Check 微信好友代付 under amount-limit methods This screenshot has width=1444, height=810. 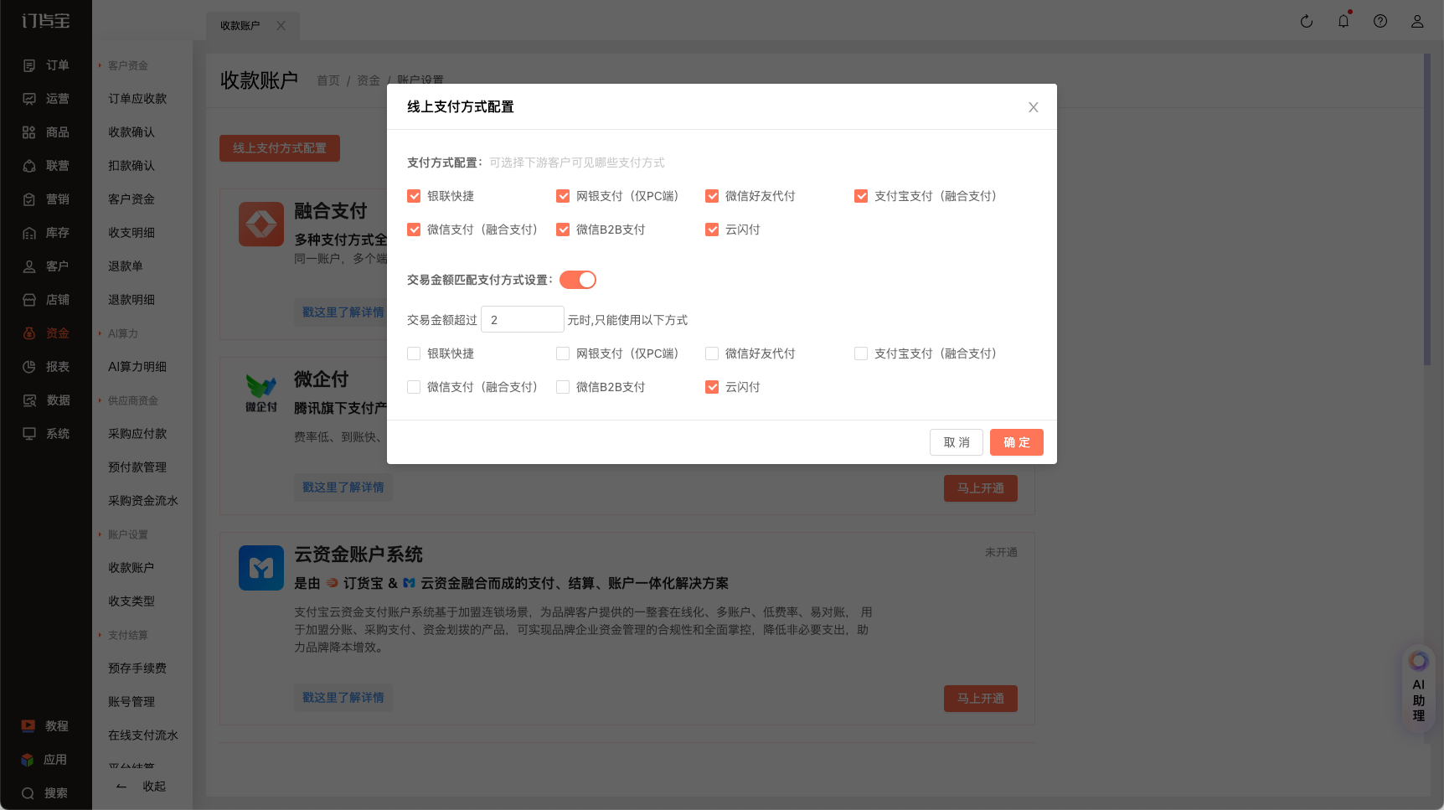712,353
